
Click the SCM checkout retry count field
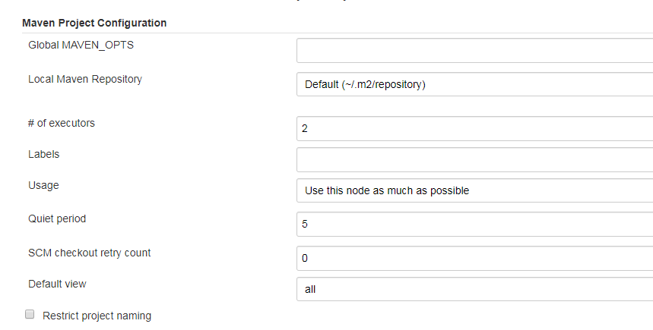pyautogui.click(x=474, y=258)
